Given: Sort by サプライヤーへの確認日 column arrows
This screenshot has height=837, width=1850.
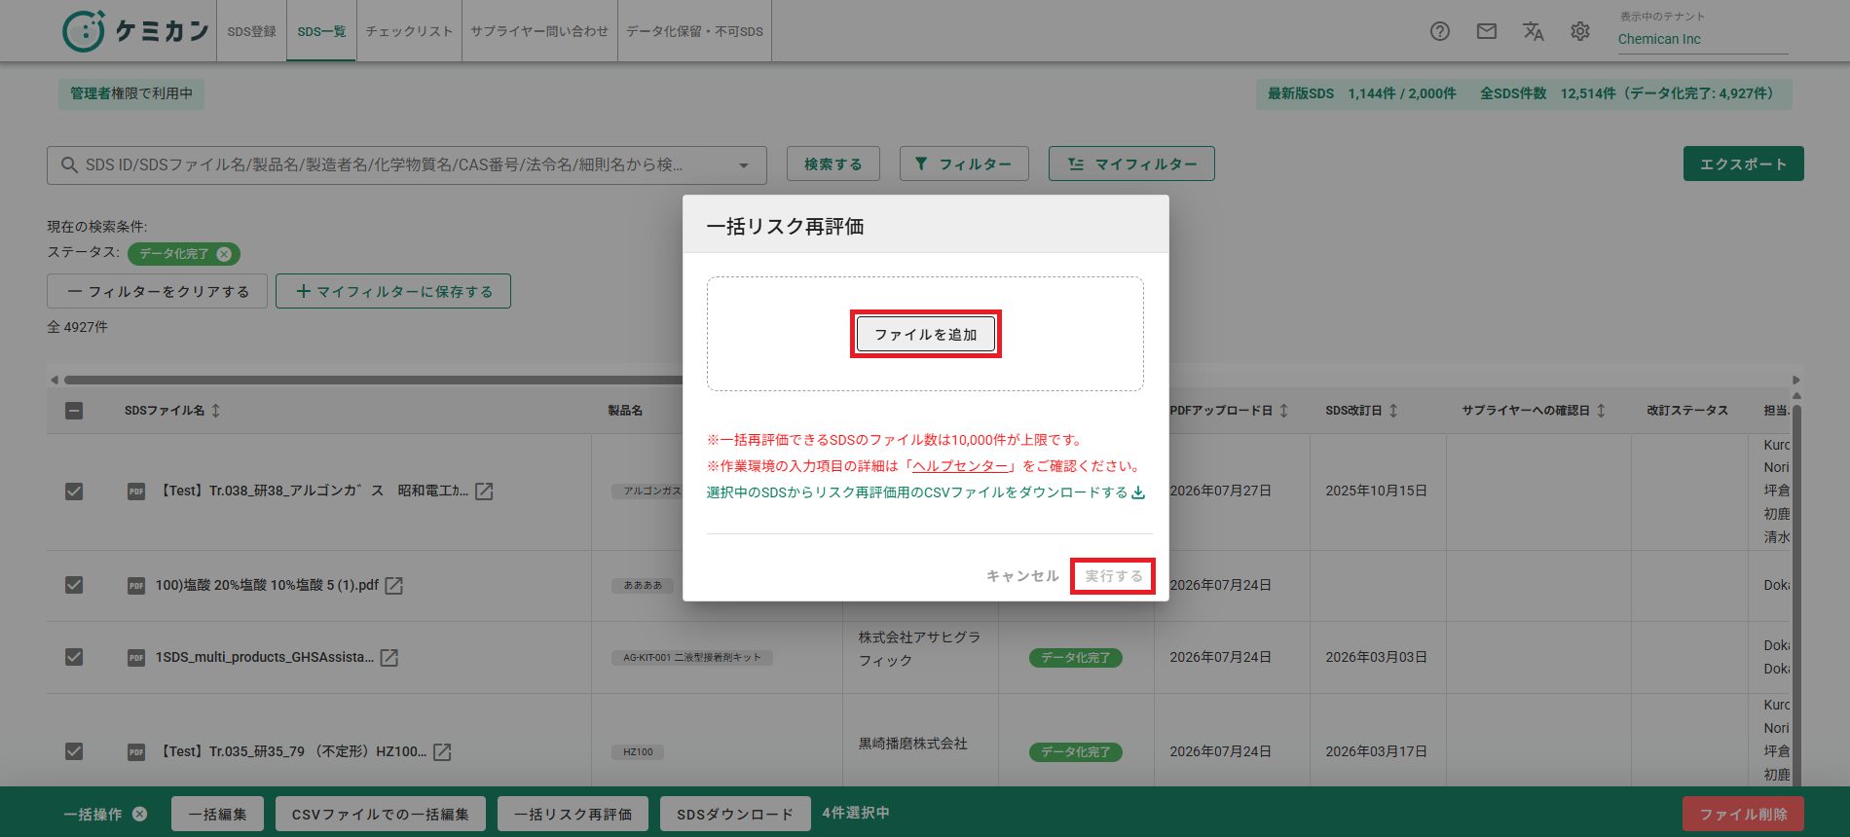Looking at the screenshot, I should click(x=1601, y=411).
